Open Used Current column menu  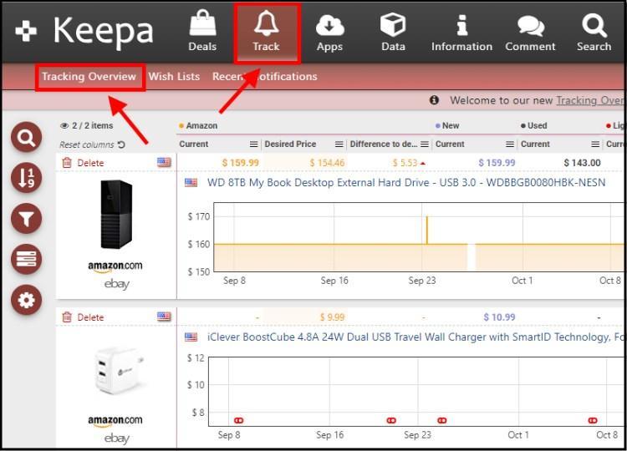click(595, 144)
